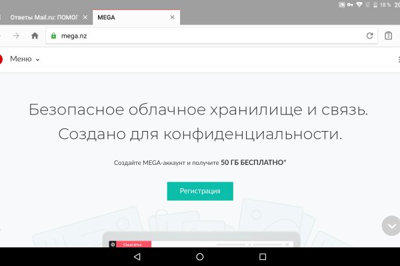This screenshot has height=266, width=400.
Task: Click the green Регистрация button
Action: (200, 191)
